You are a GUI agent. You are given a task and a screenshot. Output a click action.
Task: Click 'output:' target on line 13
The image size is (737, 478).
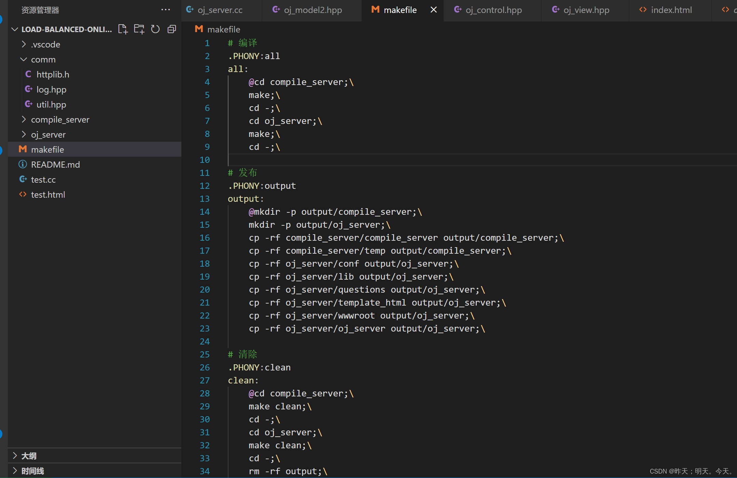click(246, 199)
